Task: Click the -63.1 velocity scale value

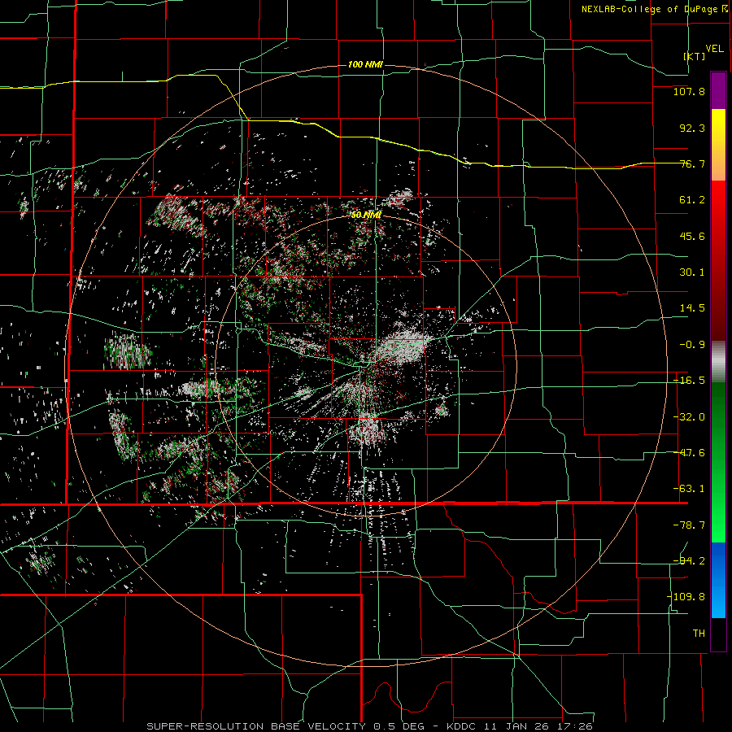Action: pos(689,489)
